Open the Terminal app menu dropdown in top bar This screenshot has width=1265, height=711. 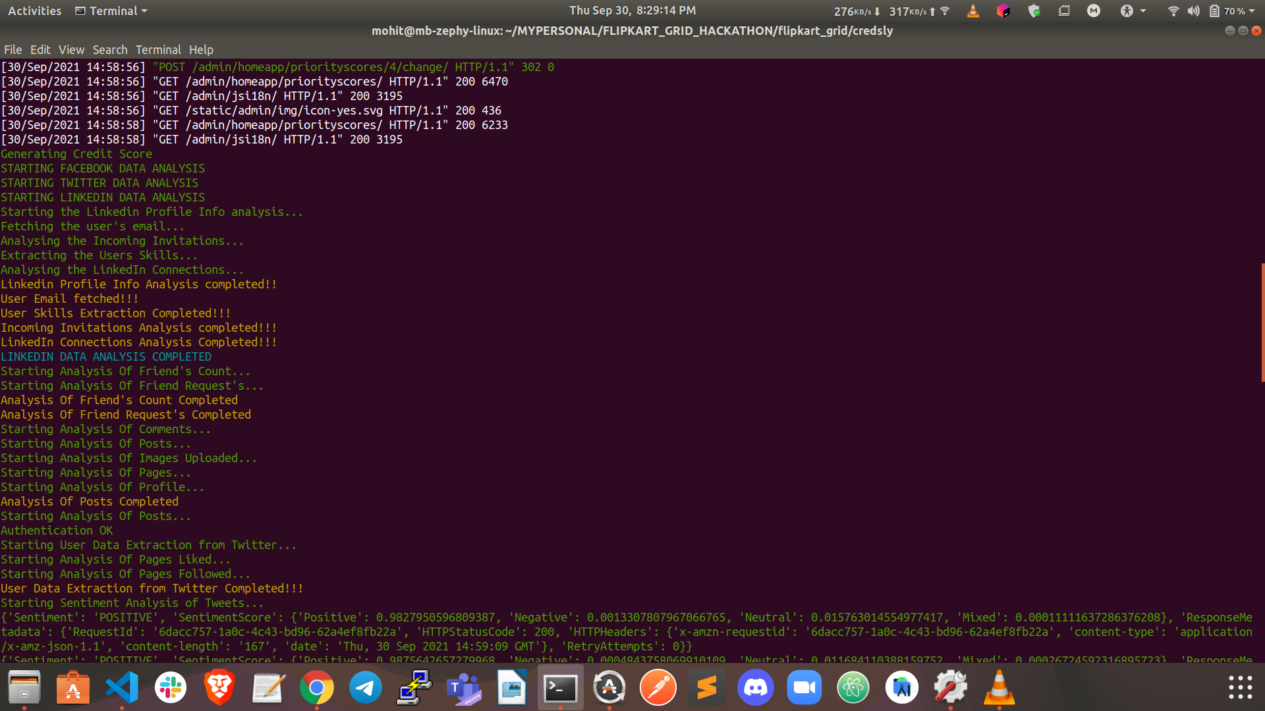tap(111, 11)
